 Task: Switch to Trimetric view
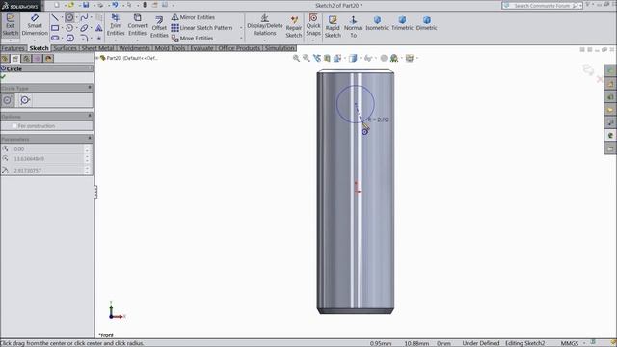(x=402, y=23)
